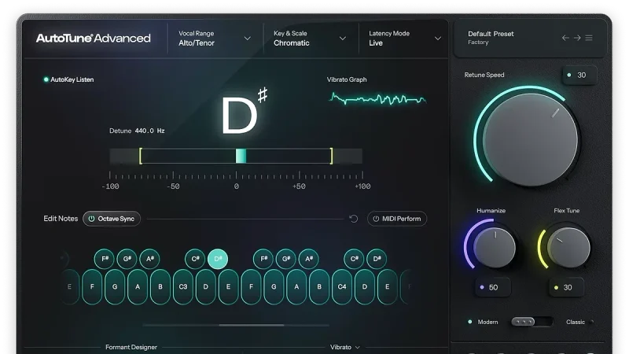Toggle the C# key above C3
Viewport: 629px width, 354px height.
(195, 259)
